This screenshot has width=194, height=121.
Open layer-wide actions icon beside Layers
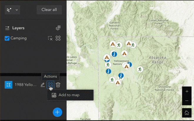[58, 28]
